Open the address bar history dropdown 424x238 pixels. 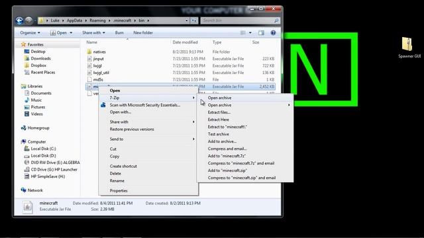click(x=187, y=20)
